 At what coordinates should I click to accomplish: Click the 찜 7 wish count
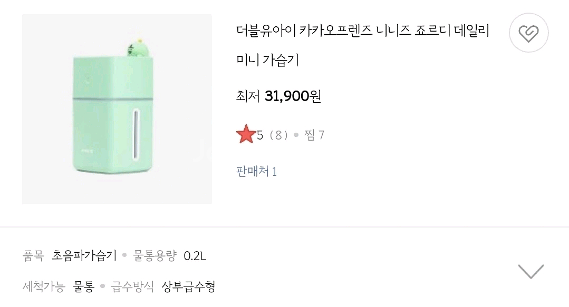click(314, 135)
